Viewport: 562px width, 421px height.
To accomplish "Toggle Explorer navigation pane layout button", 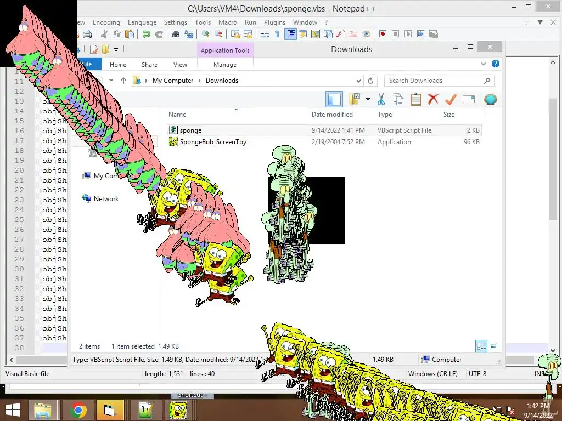I will click(x=334, y=99).
